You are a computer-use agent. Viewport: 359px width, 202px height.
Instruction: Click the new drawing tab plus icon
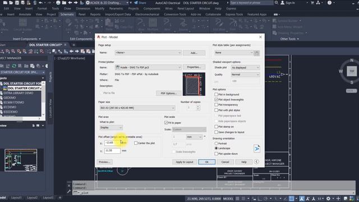[73, 45]
